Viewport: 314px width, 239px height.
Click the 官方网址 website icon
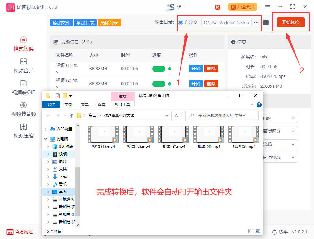10,232
